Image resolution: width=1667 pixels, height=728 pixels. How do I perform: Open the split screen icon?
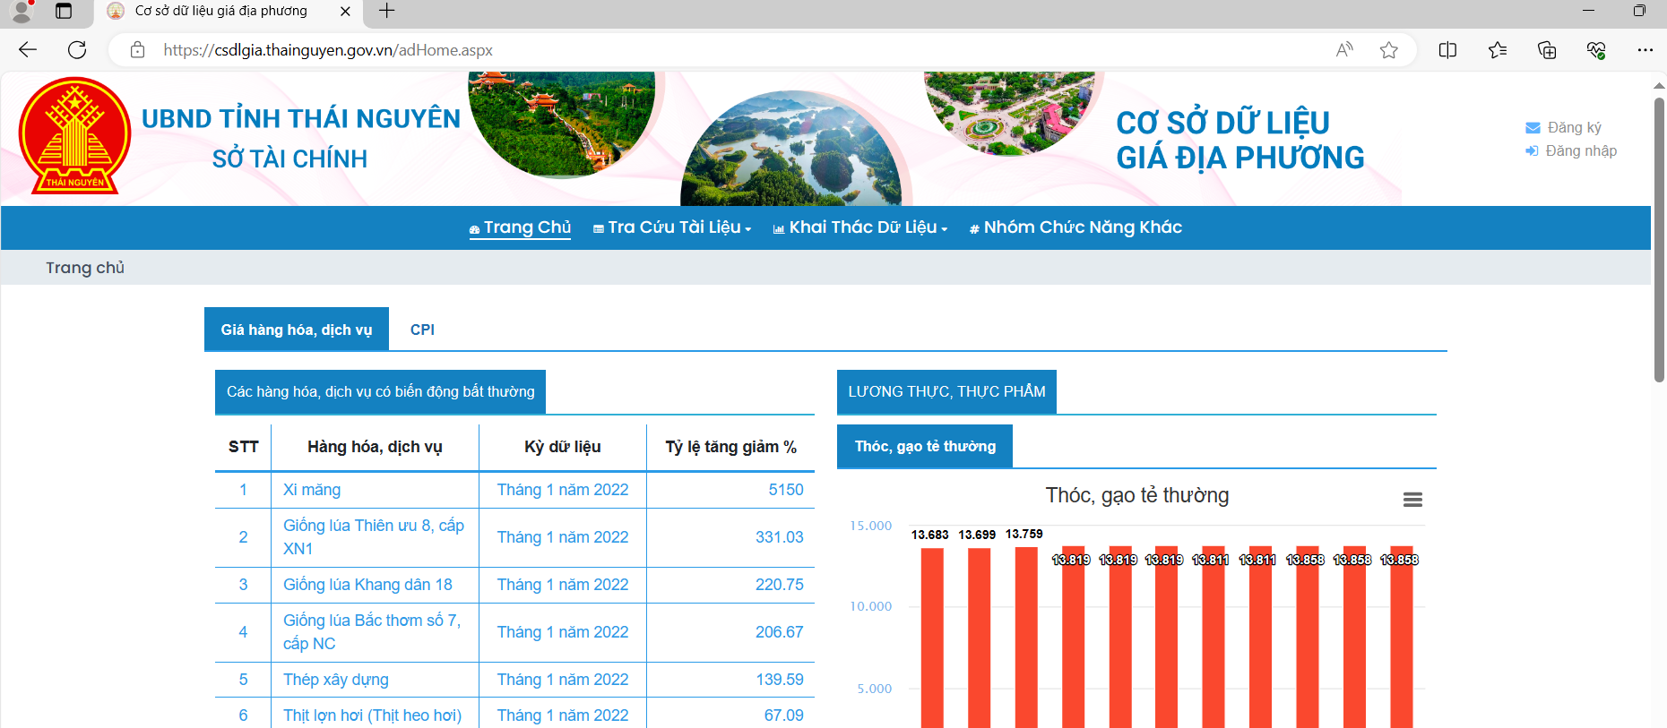1447,50
